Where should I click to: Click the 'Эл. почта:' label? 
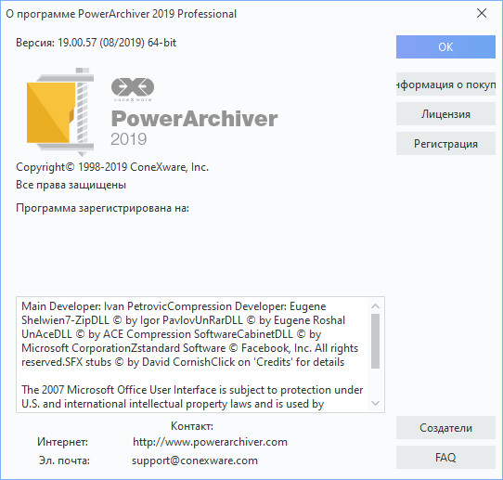64,461
